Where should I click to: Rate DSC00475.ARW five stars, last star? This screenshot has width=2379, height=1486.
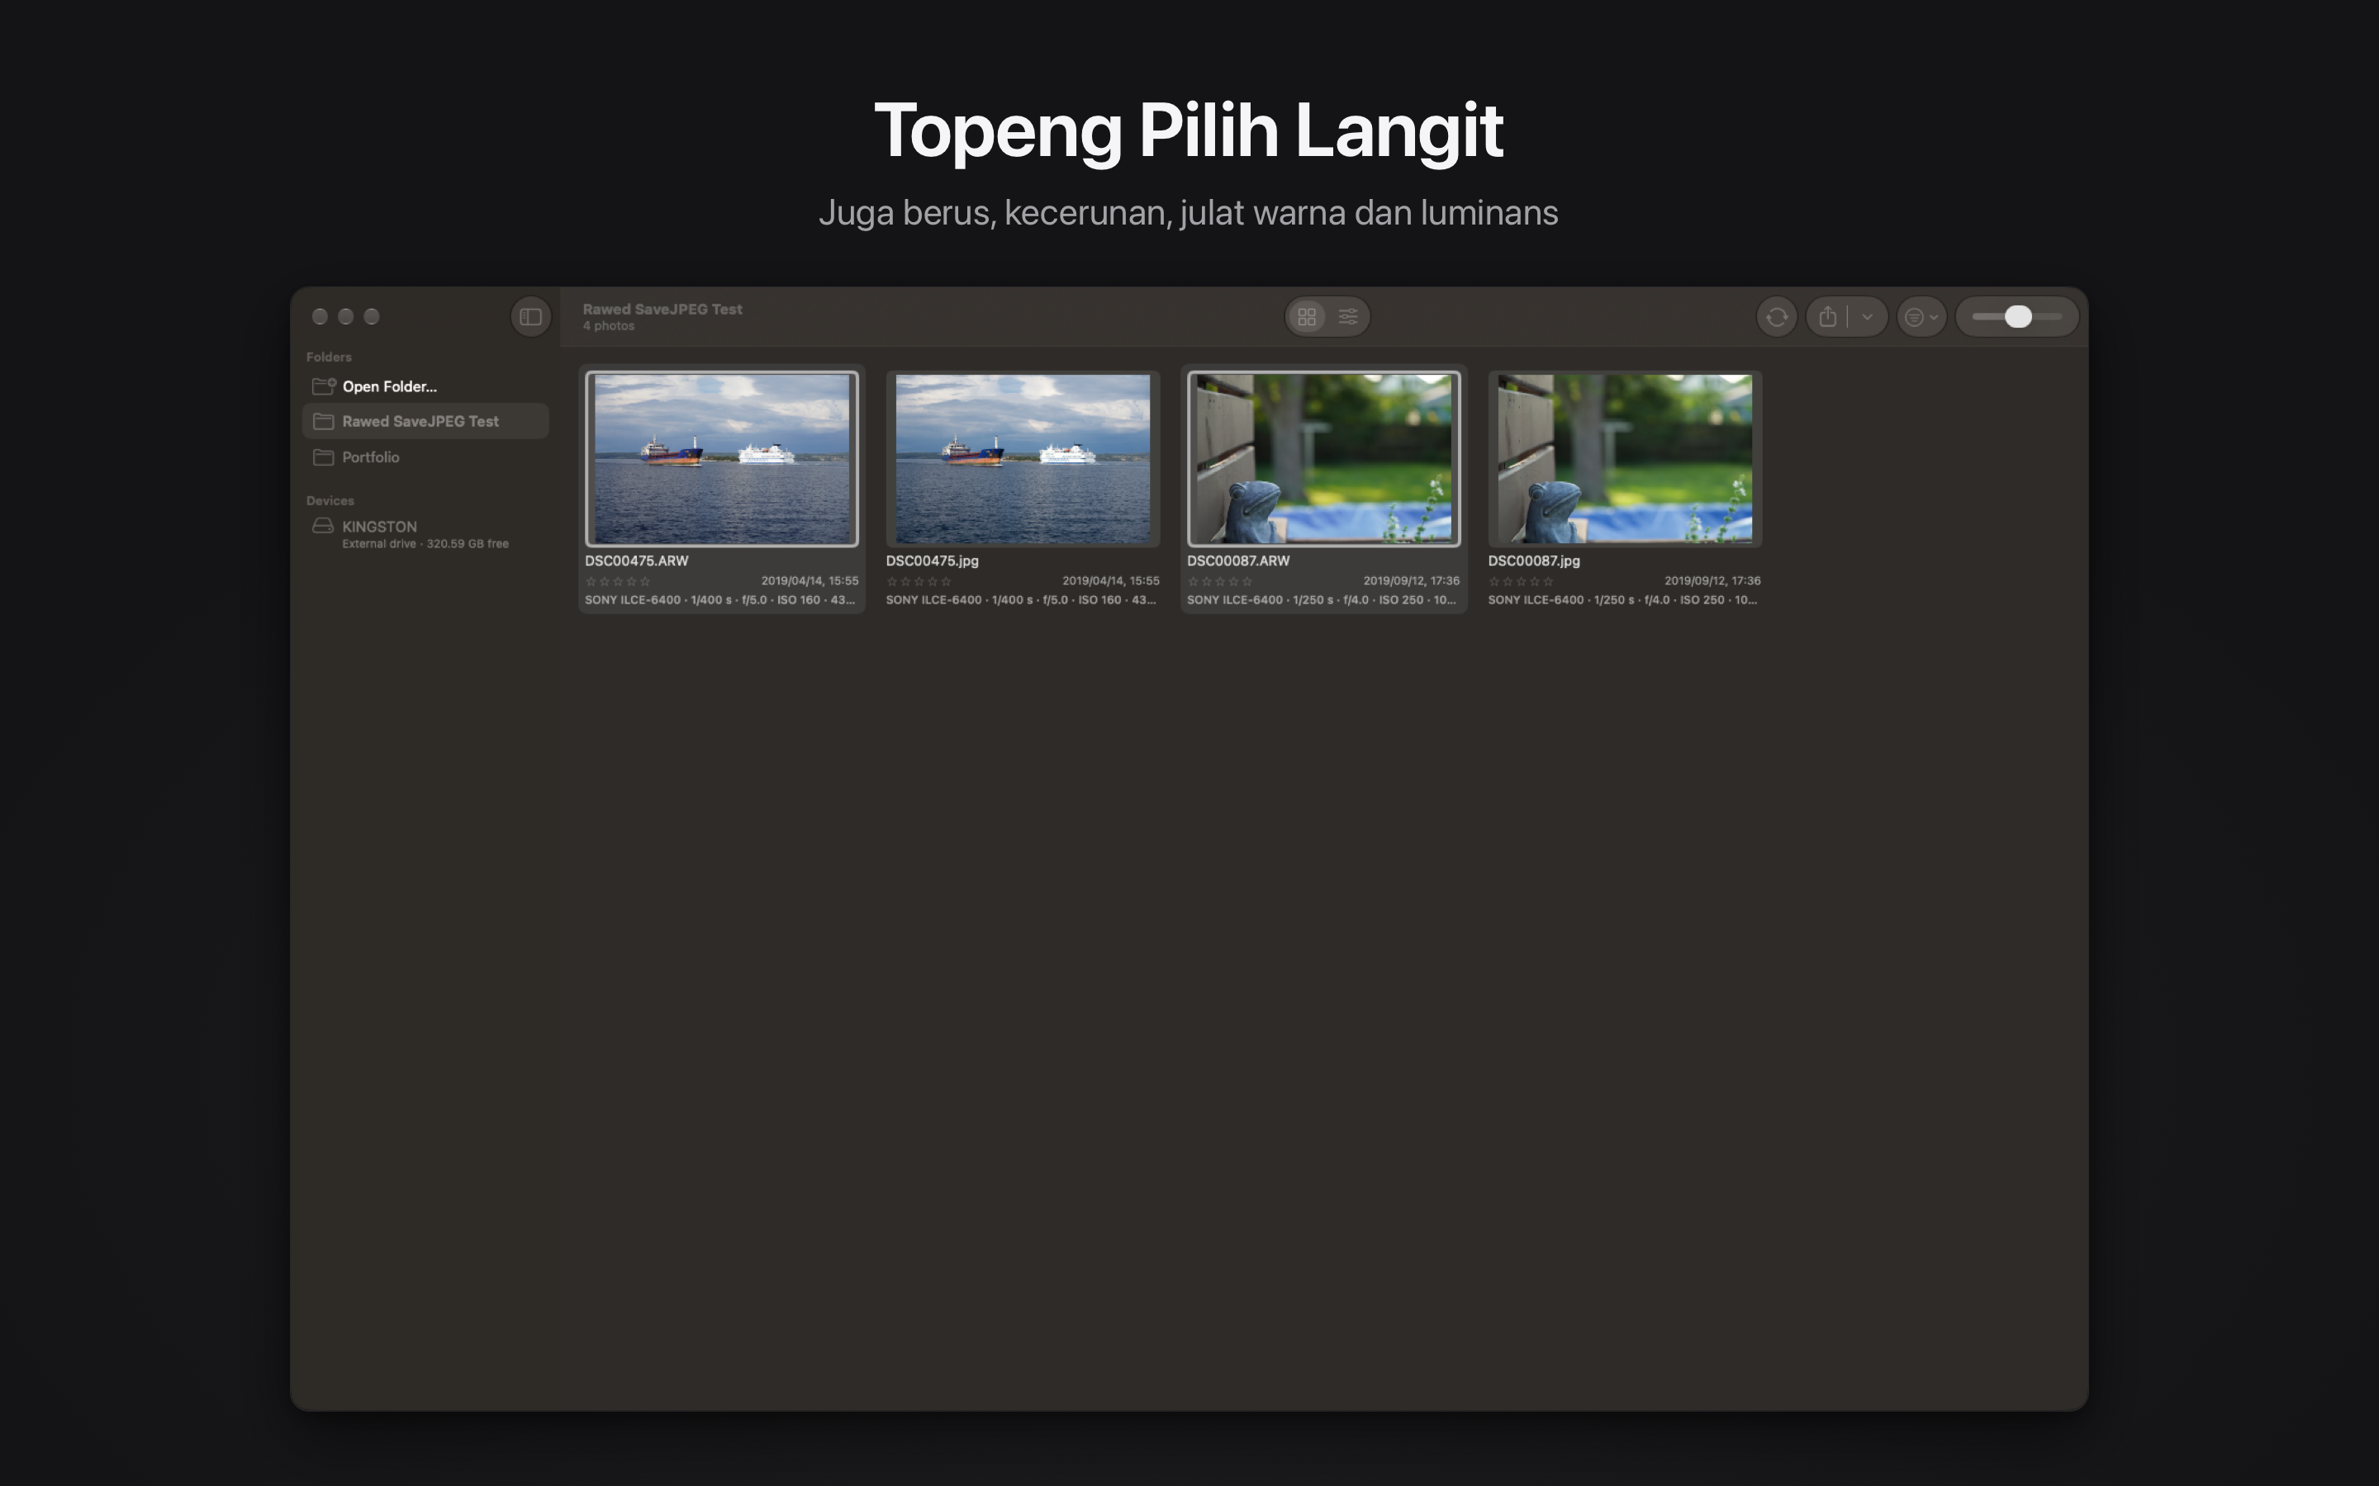click(x=645, y=582)
